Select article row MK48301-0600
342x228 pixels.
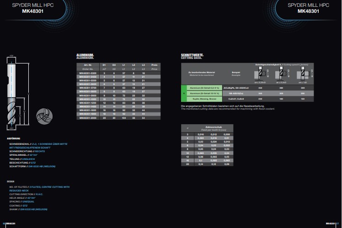[118, 85]
